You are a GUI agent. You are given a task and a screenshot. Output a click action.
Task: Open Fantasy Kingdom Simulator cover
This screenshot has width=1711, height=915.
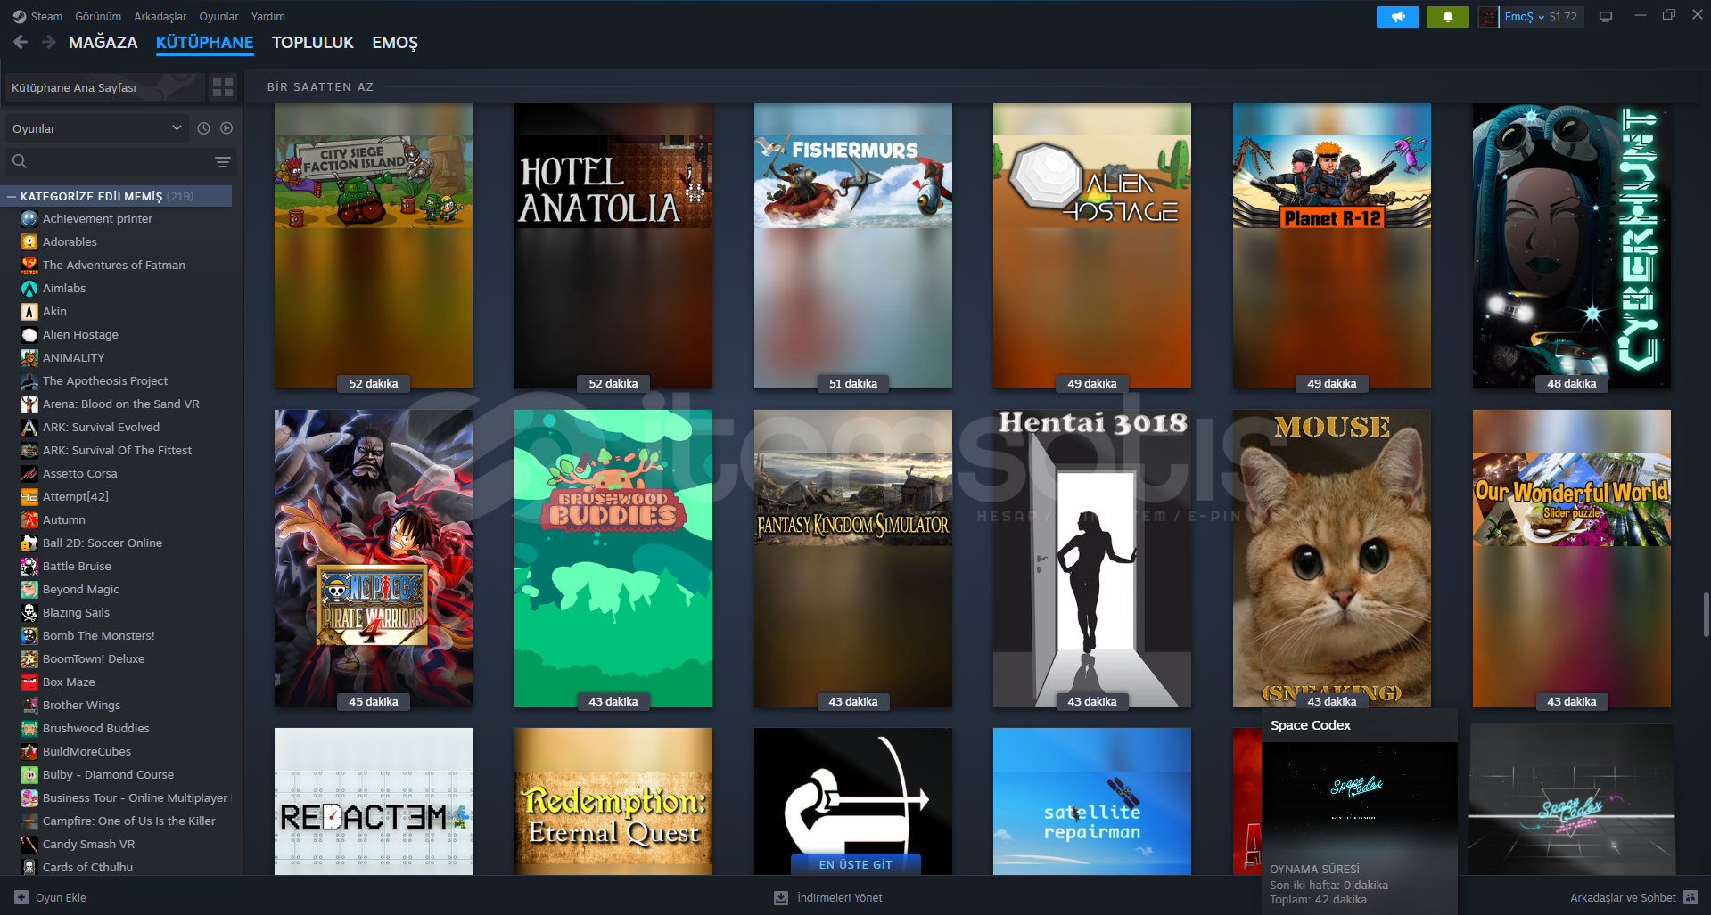tap(853, 559)
